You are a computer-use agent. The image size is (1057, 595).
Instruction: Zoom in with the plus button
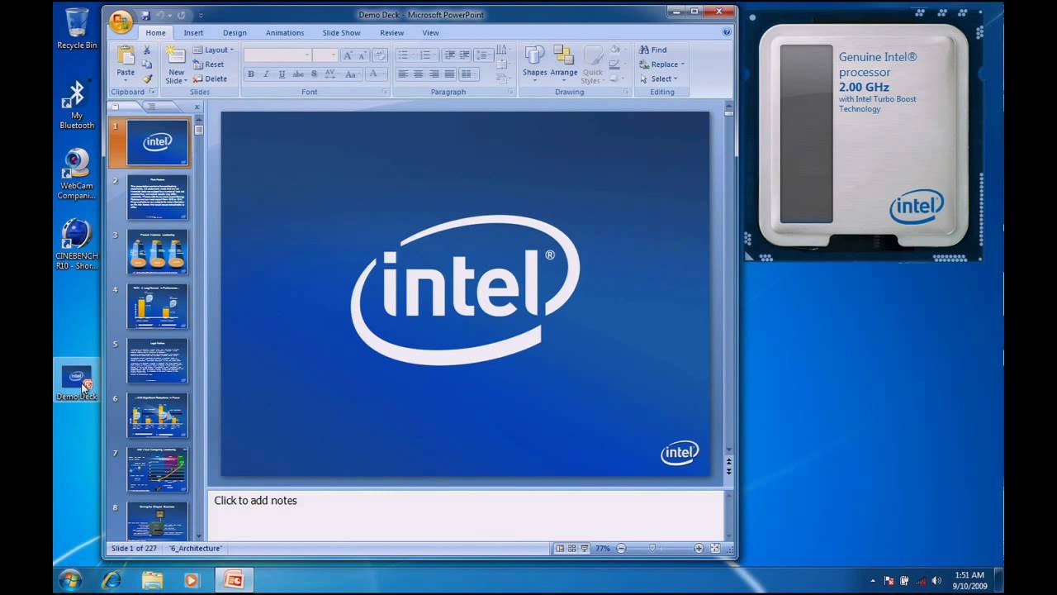tap(699, 549)
